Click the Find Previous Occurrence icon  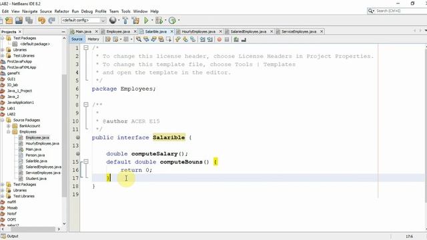tap(146, 39)
